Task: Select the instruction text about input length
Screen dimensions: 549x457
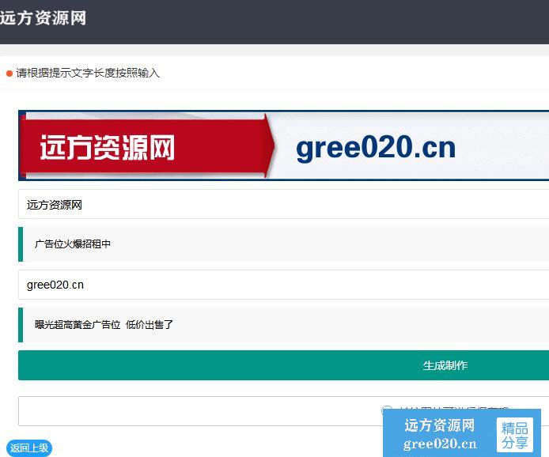Action: pyautogui.click(x=88, y=73)
